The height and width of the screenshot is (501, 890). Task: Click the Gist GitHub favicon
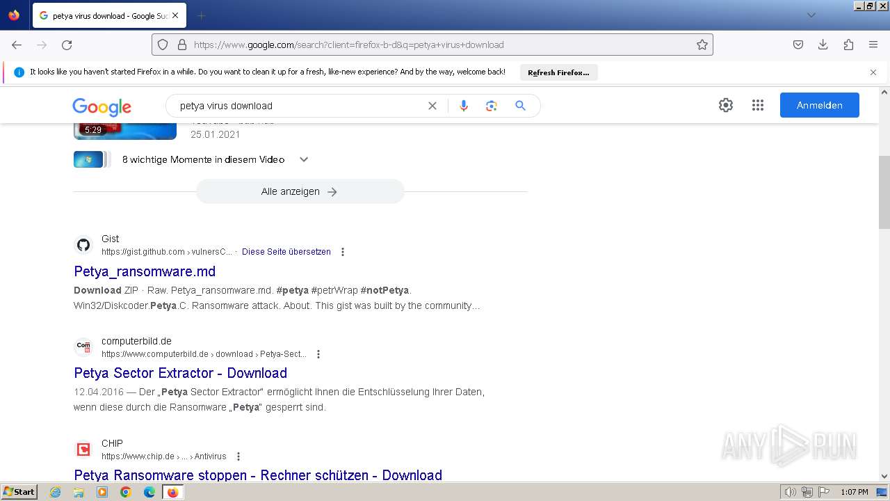click(x=83, y=245)
